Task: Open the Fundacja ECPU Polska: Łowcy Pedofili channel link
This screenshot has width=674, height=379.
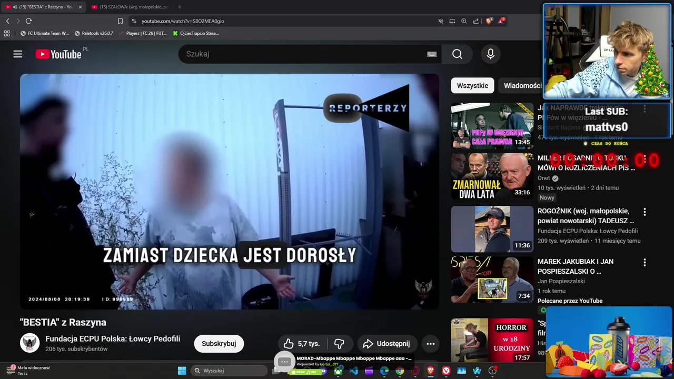Action: (113, 338)
